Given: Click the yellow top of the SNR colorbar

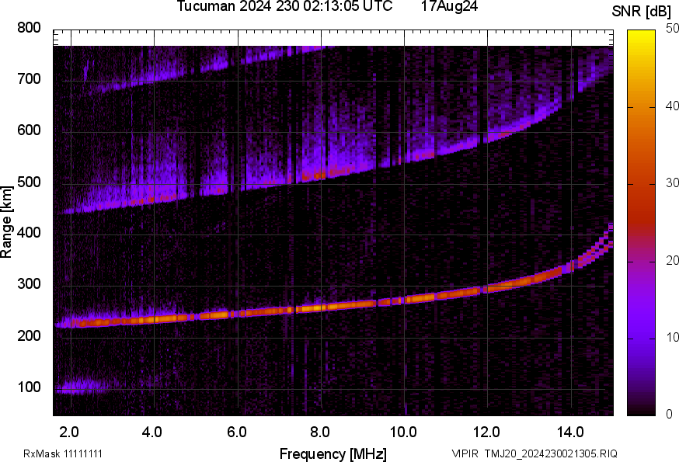Looking at the screenshot, I should [x=642, y=34].
